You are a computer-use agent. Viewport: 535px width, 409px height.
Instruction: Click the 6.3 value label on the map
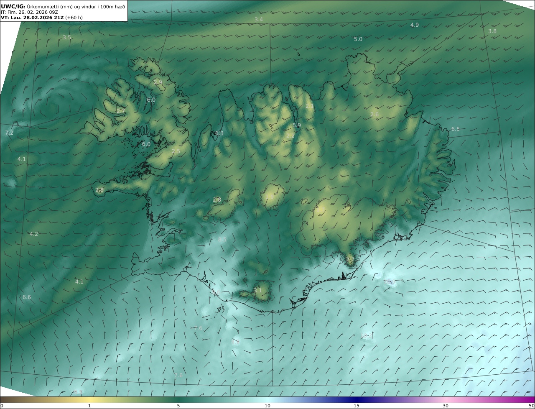pos(219,133)
